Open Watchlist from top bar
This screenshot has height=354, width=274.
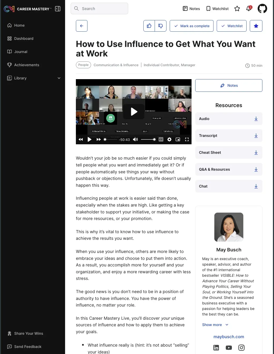pyautogui.click(x=217, y=8)
